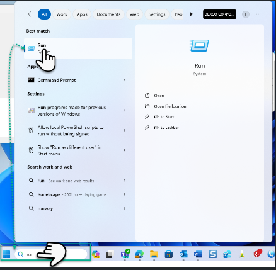Open the flask icon on the taskbar
276x270 pixels.
tap(242, 254)
